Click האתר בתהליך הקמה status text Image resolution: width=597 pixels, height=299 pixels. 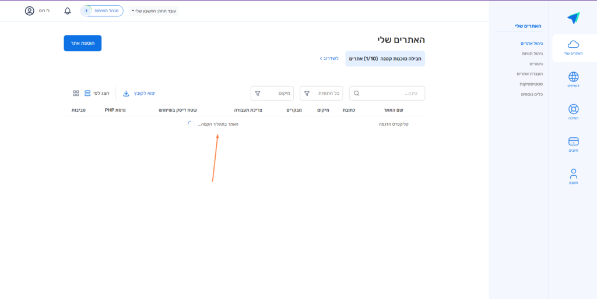coord(218,124)
